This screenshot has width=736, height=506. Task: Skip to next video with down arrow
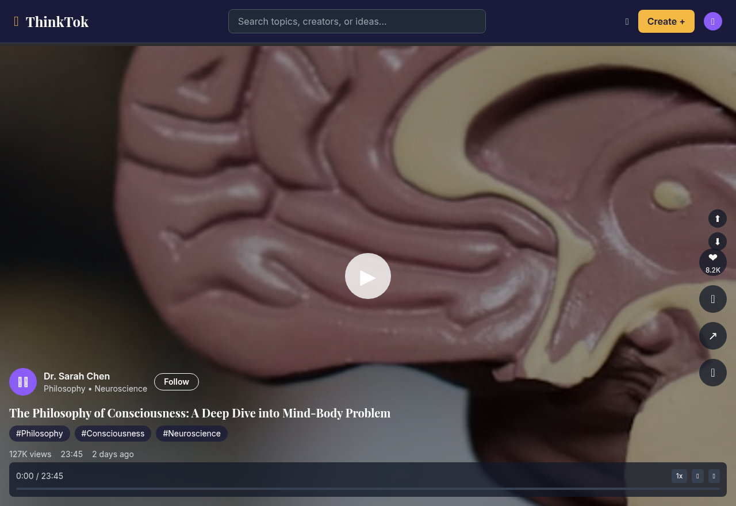point(717,241)
